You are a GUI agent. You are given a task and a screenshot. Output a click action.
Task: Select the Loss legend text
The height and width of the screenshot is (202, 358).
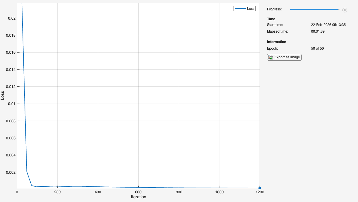pos(251,9)
